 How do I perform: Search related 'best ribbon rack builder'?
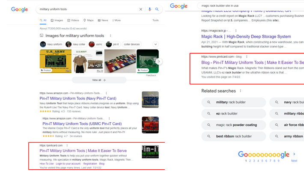tap(234, 136)
